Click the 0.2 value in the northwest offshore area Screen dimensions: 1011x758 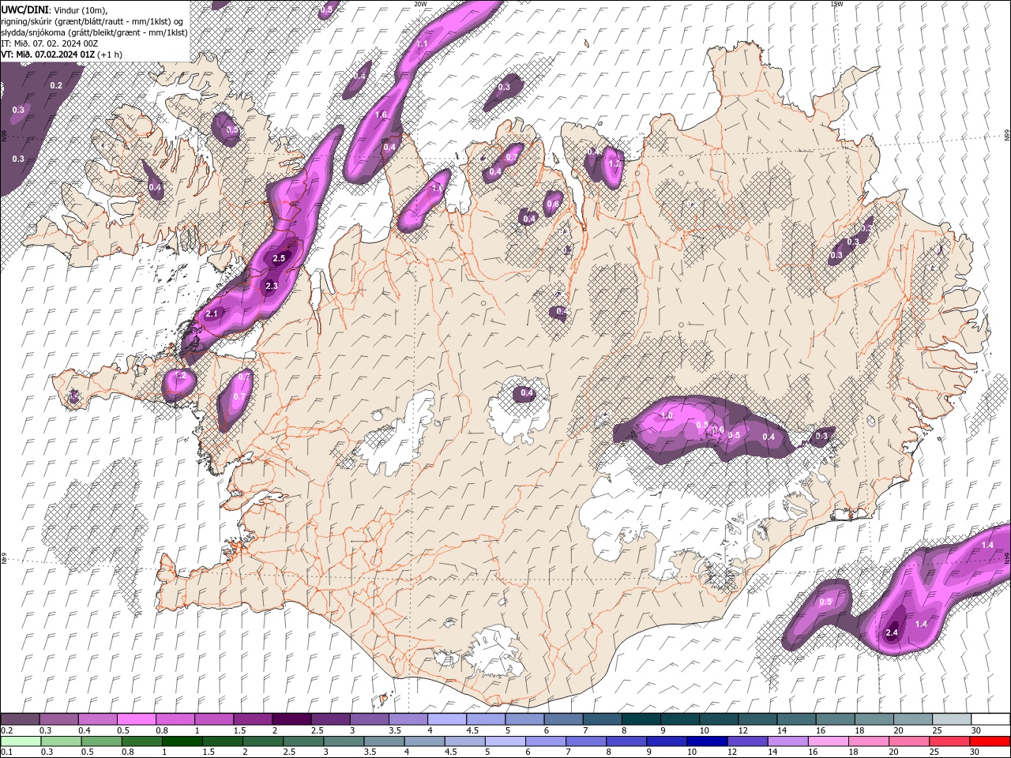56,85
